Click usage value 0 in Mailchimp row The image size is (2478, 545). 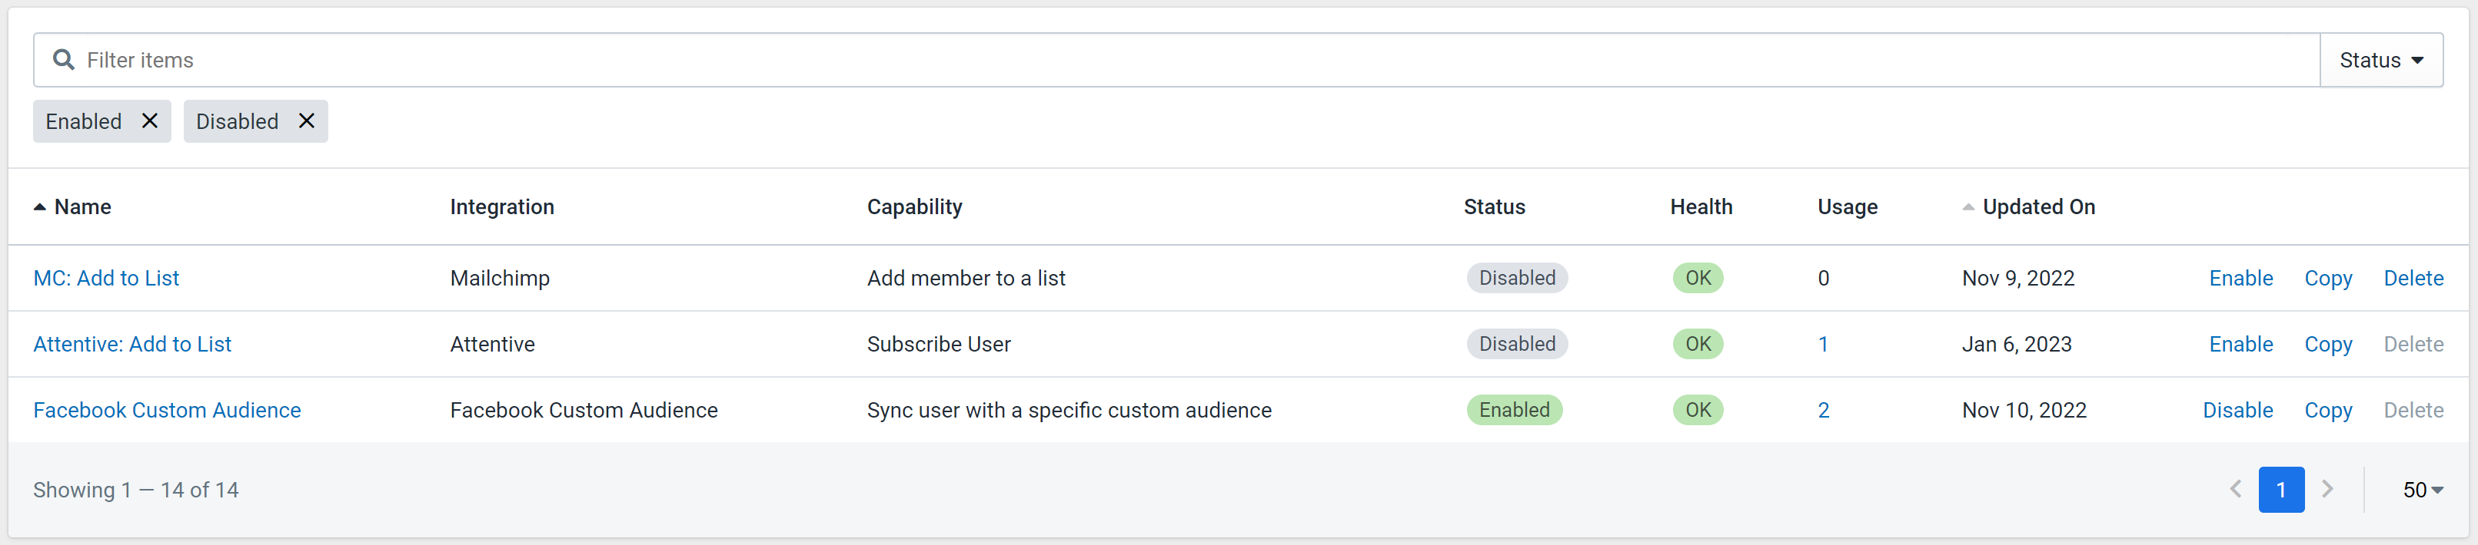(1823, 278)
